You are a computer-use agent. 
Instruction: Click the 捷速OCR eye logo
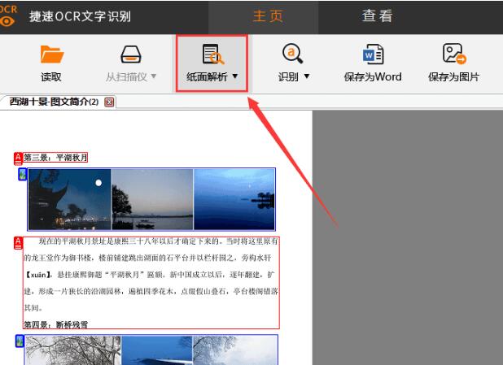[7, 21]
